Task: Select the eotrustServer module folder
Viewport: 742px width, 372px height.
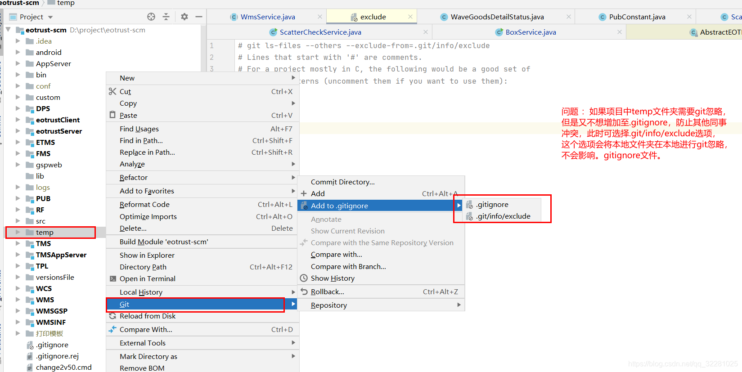Action: (x=58, y=131)
